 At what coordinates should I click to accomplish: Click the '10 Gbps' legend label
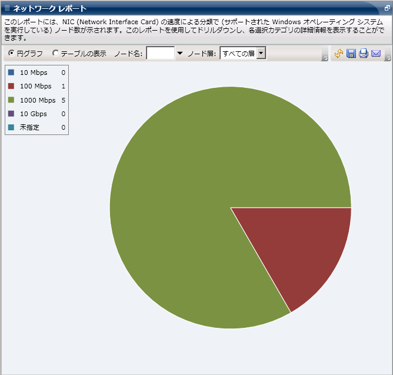pyautogui.click(x=34, y=114)
